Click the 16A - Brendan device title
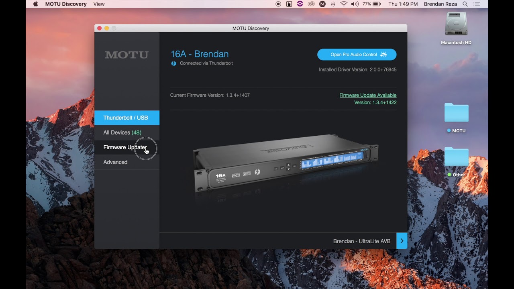This screenshot has width=514, height=289. coord(200,54)
